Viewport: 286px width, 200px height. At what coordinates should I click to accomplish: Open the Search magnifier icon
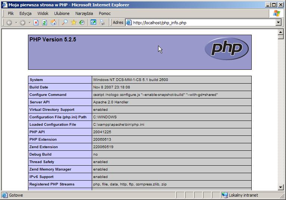click(x=65, y=22)
